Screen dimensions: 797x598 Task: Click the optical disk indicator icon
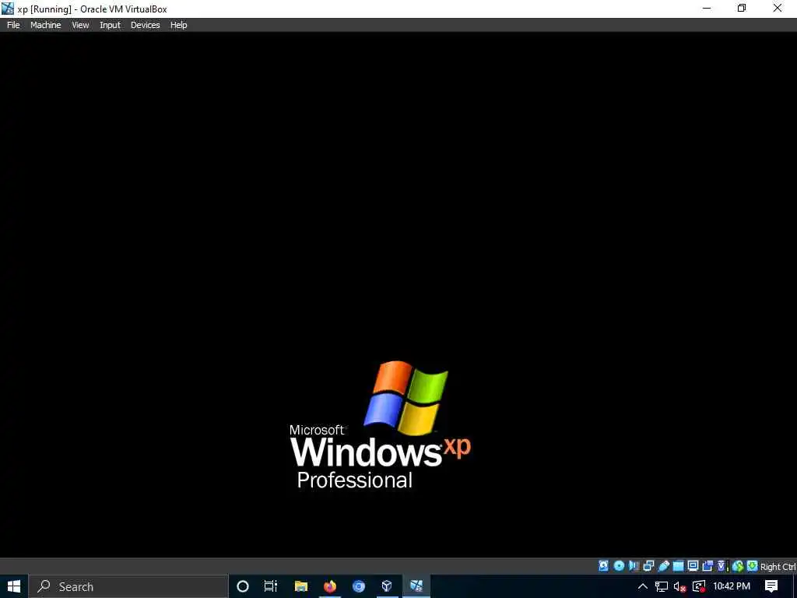(x=619, y=566)
